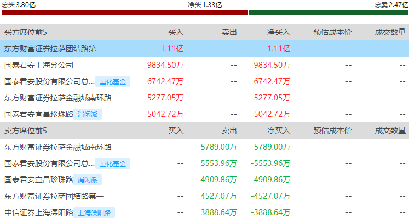Click 成交数量 header in buyer table

coord(390,32)
